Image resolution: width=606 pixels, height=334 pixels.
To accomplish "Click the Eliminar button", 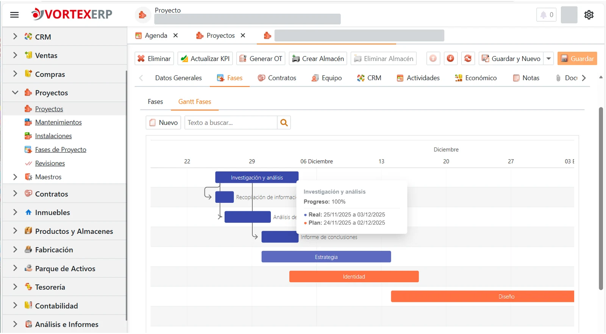I will (154, 59).
